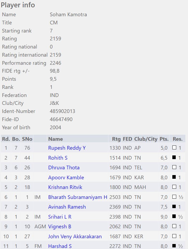Open Harshad S's player profile
The height and width of the screenshot is (249, 188).
coord(60,246)
